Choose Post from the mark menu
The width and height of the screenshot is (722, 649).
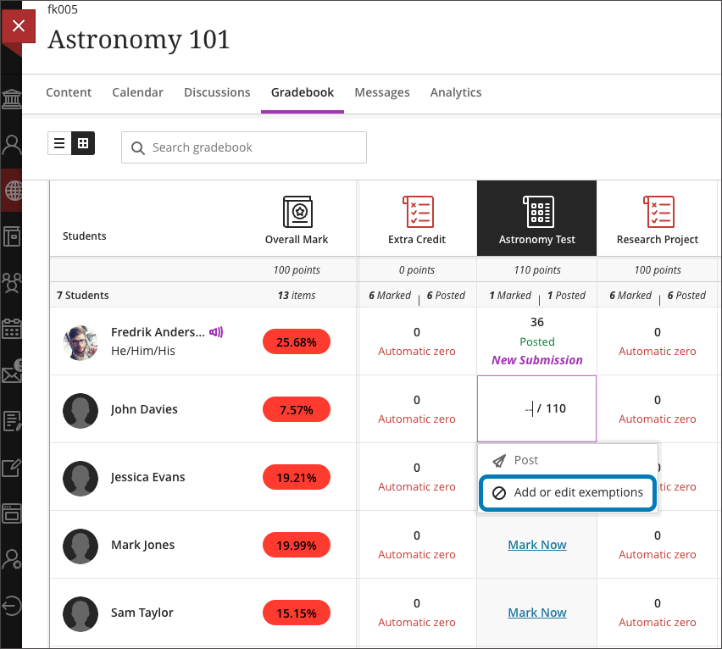point(525,460)
